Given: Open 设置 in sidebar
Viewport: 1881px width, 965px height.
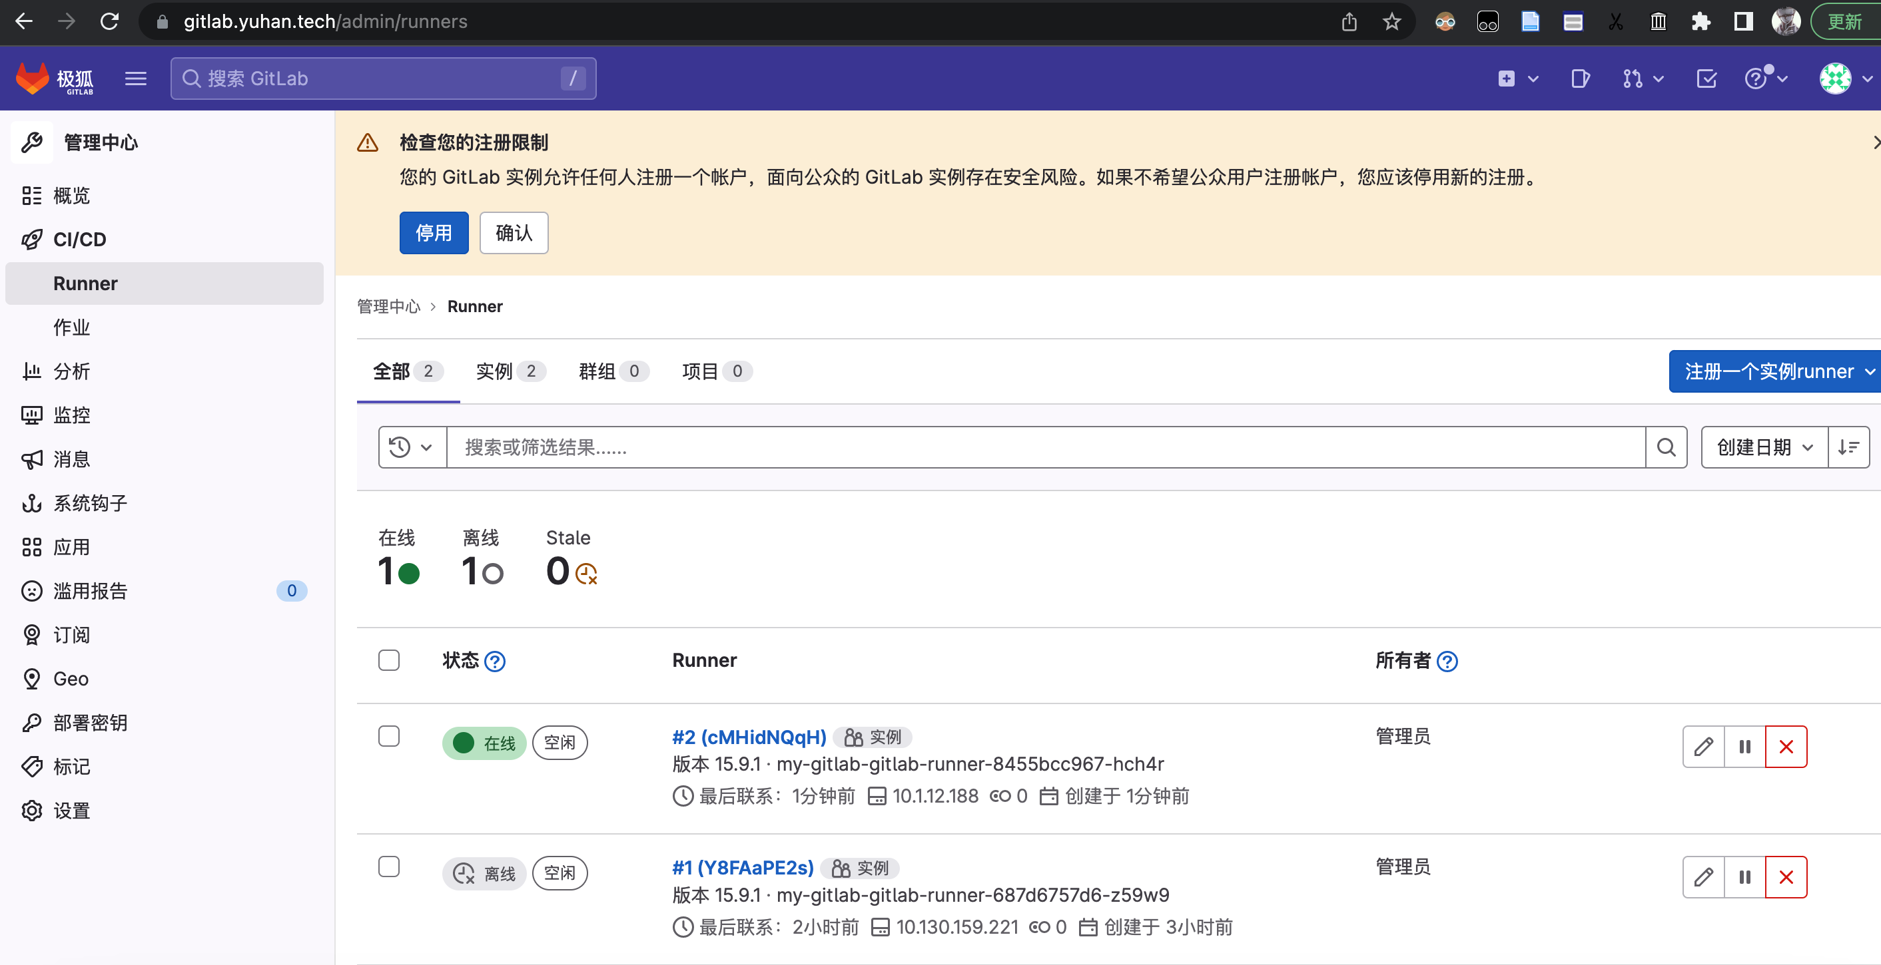Looking at the screenshot, I should (165, 811).
